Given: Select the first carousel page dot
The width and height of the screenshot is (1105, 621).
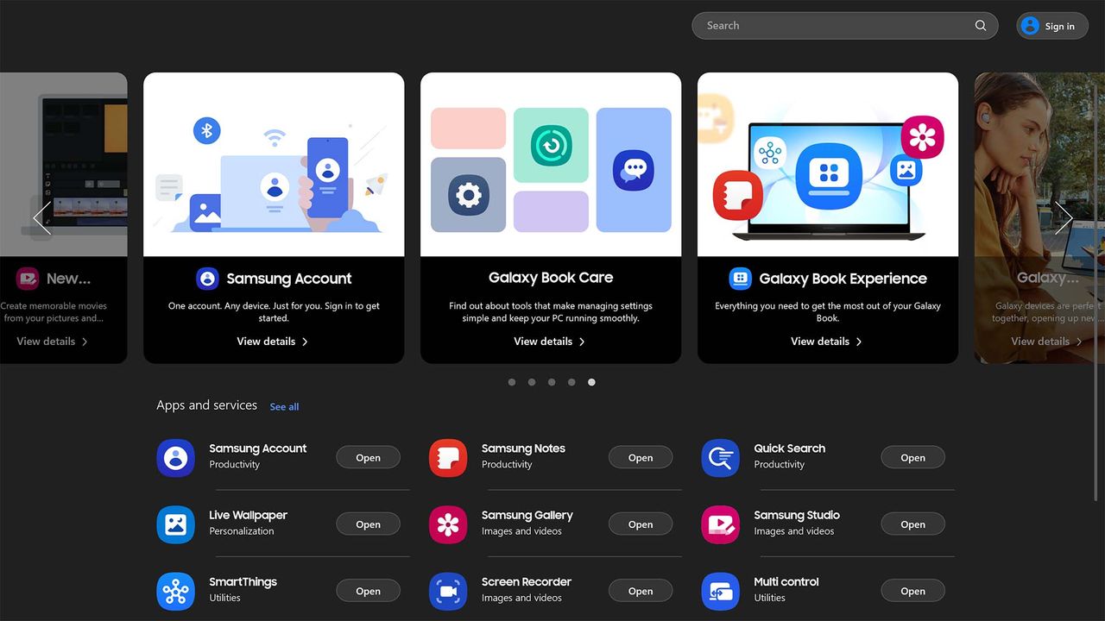Looking at the screenshot, I should click(512, 382).
